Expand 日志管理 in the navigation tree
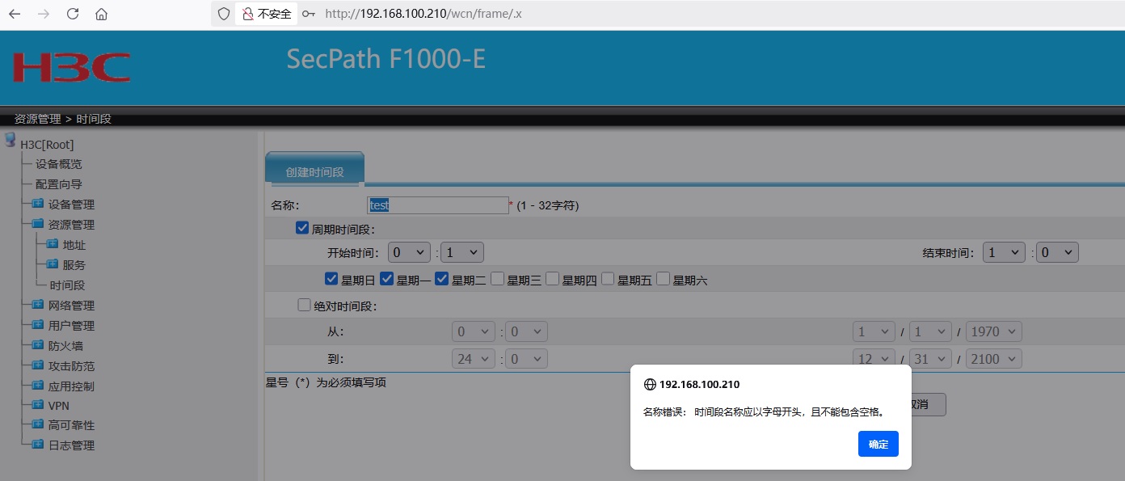This screenshot has height=481, width=1125. pyautogui.click(x=71, y=445)
